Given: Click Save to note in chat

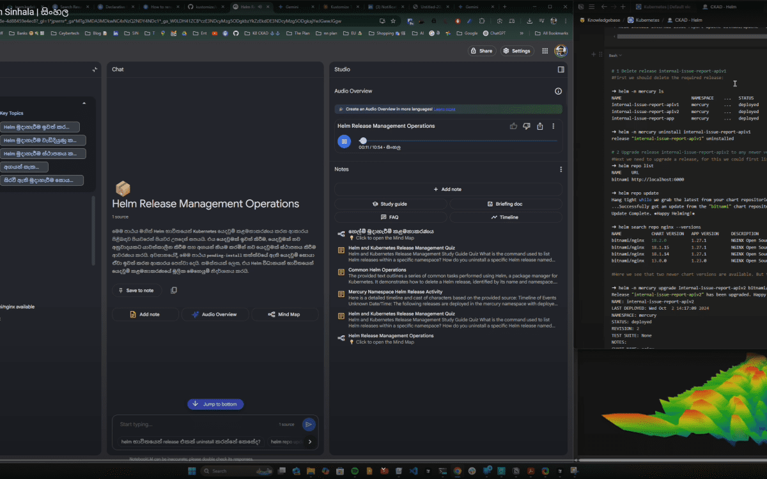Looking at the screenshot, I should [x=137, y=290].
